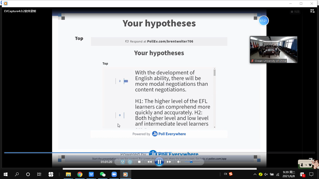Open File Explorer from the taskbar
Screen dimensions: 319x179
[x=68, y=174]
